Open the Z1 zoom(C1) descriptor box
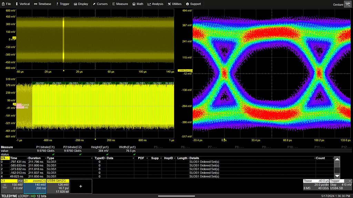The image size is (353, 198). [35, 186]
